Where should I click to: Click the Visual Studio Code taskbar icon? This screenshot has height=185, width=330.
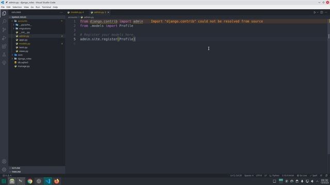pyautogui.click(x=48, y=181)
